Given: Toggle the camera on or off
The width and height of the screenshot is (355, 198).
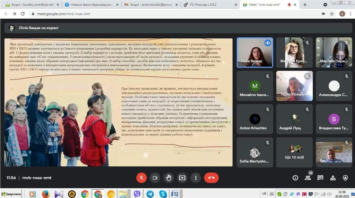Looking at the screenshot, I should [x=155, y=178].
